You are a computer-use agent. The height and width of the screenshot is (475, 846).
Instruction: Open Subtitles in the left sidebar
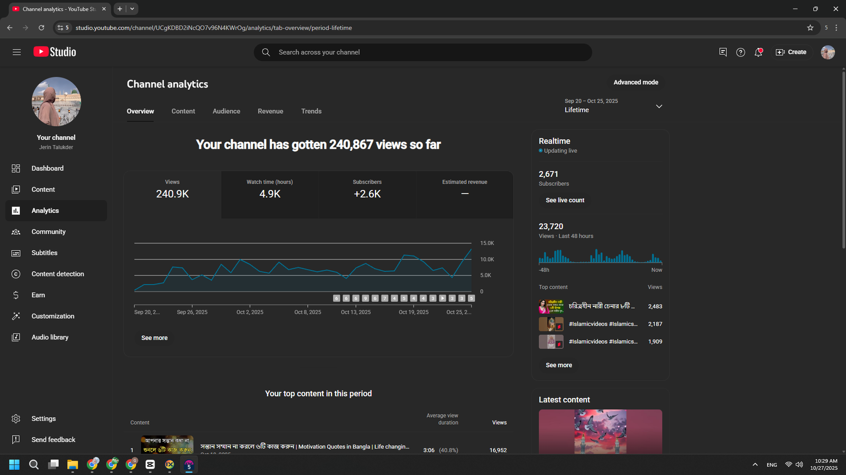click(56, 253)
